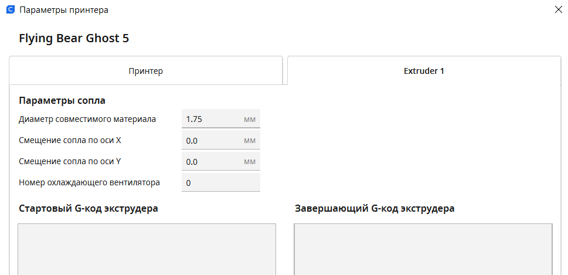Click the Диаметр совместимого материала label

[x=87, y=119]
